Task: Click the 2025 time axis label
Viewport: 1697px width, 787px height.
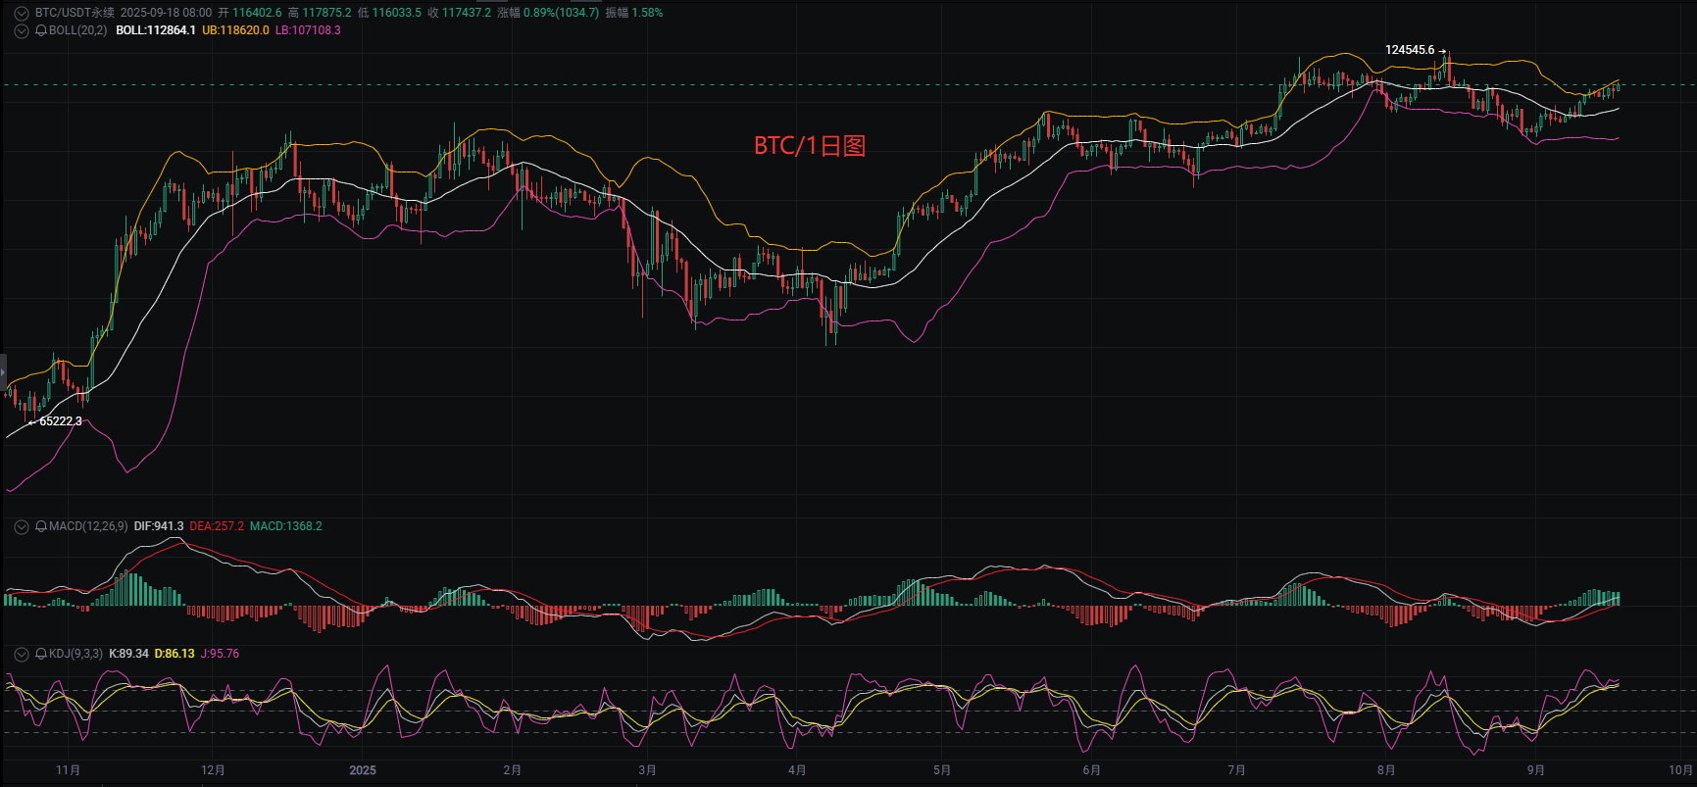Action: 363,770
